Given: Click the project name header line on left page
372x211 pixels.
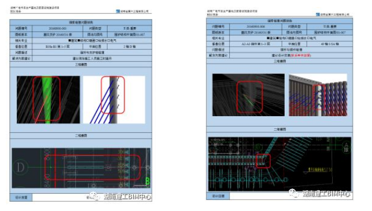Looking at the screenshot, I should (35, 8).
